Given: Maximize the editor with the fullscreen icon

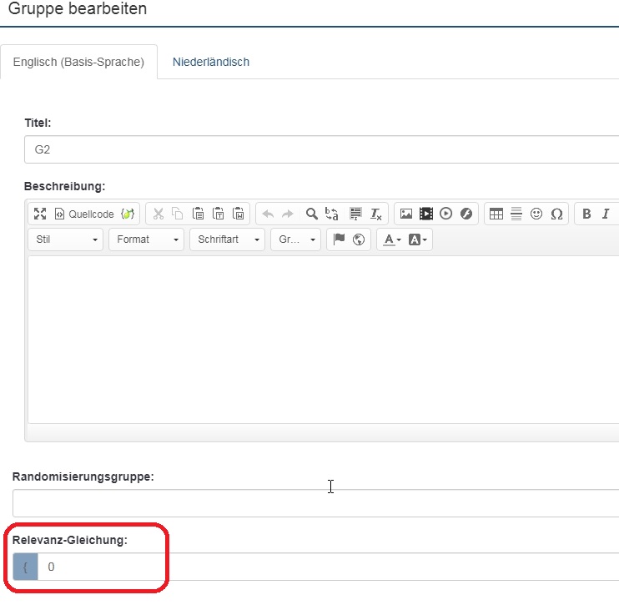Looking at the screenshot, I should click(40, 214).
